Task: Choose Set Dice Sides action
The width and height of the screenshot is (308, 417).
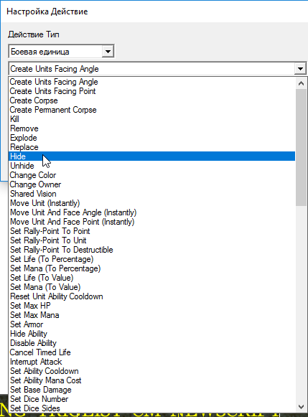Action: 152,408
